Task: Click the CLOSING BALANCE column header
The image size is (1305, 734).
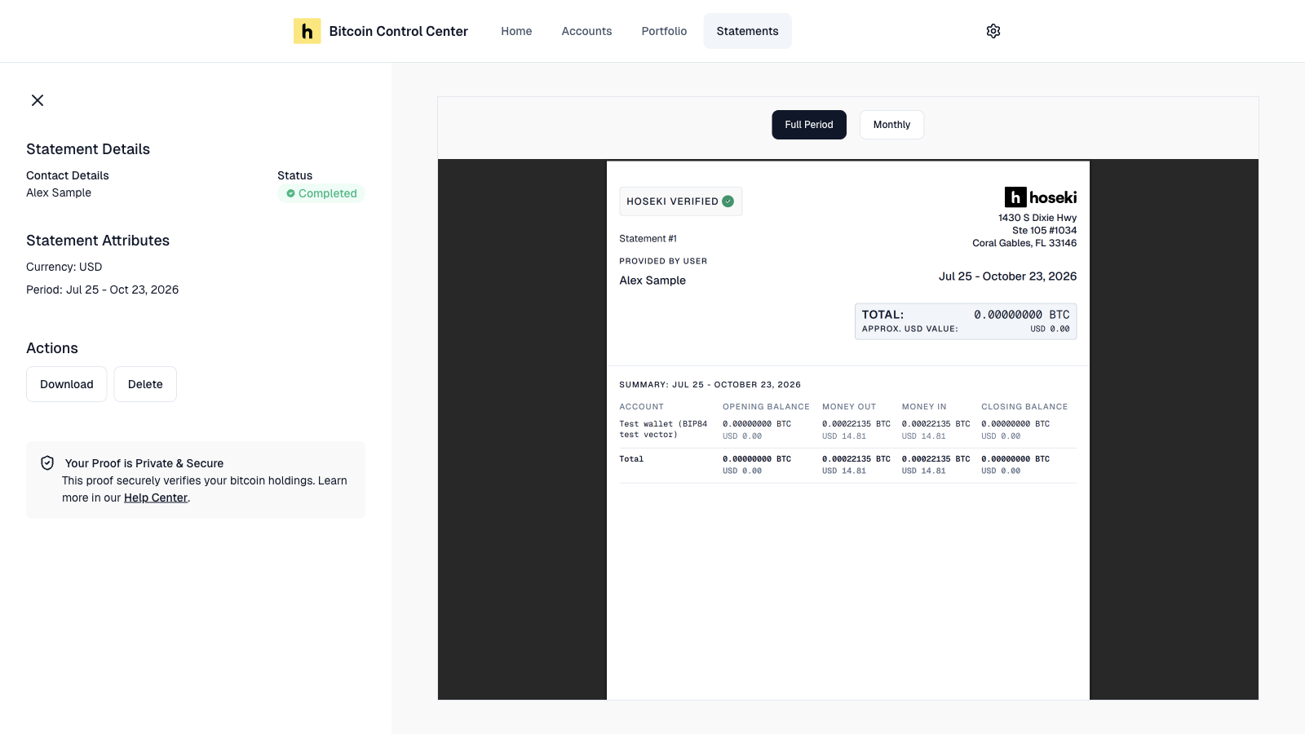Action: coord(1024,407)
